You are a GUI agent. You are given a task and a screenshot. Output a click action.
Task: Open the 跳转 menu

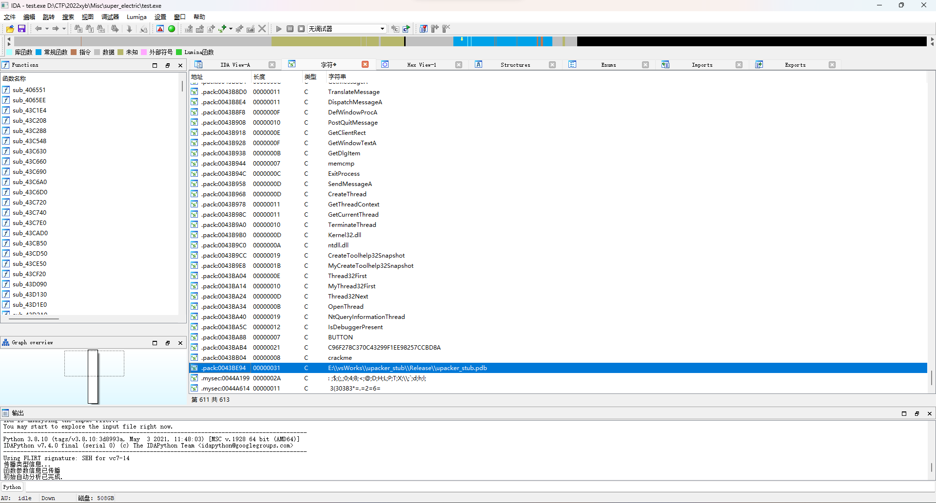click(49, 17)
